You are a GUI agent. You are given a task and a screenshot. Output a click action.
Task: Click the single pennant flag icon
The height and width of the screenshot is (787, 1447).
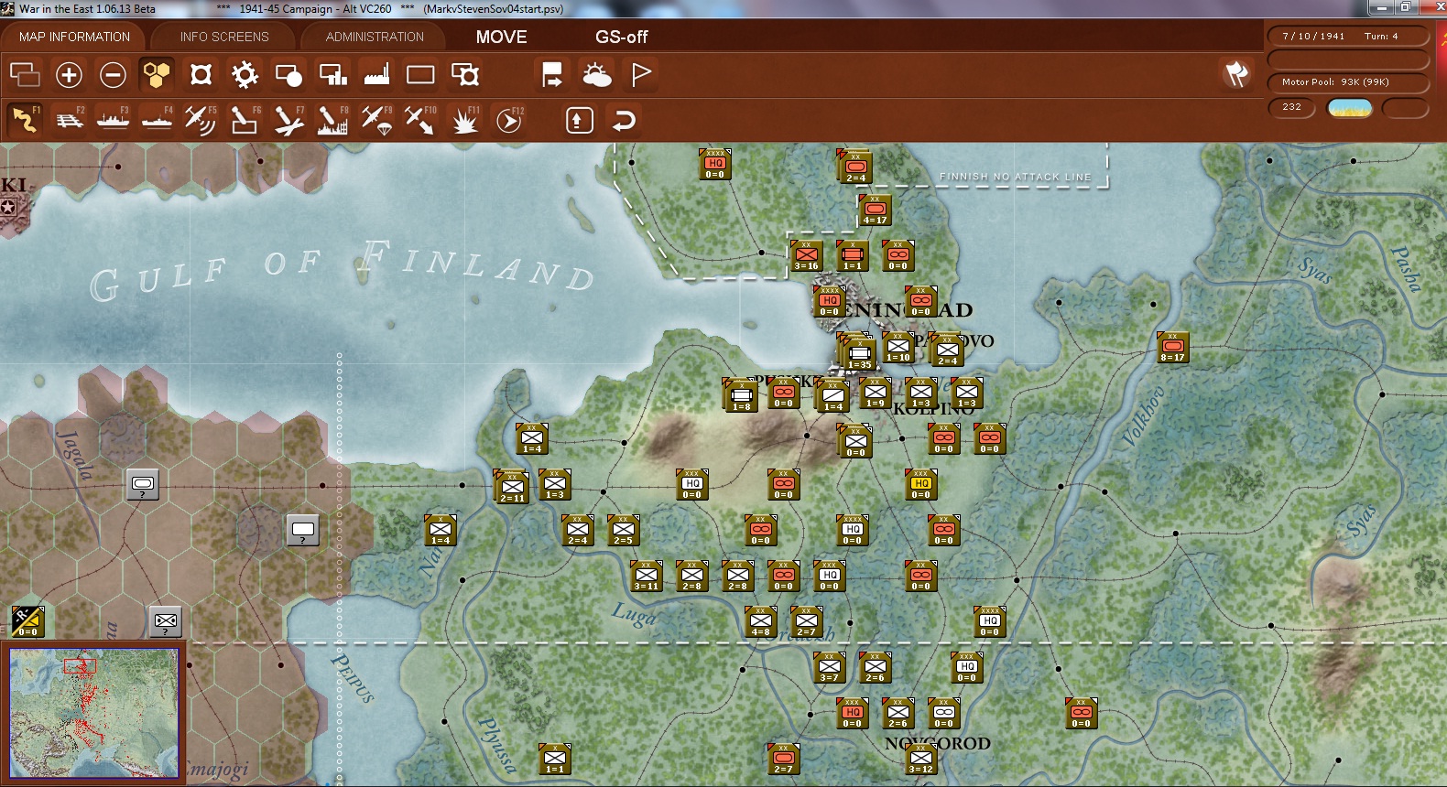click(641, 75)
